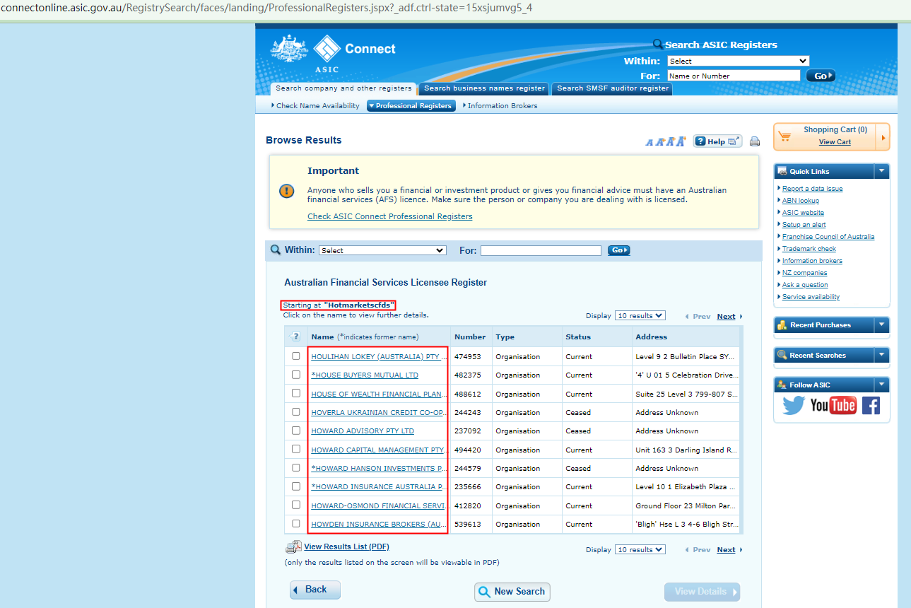Click Go beside the lower For field
Viewport: 911px width, 608px height.
[618, 250]
